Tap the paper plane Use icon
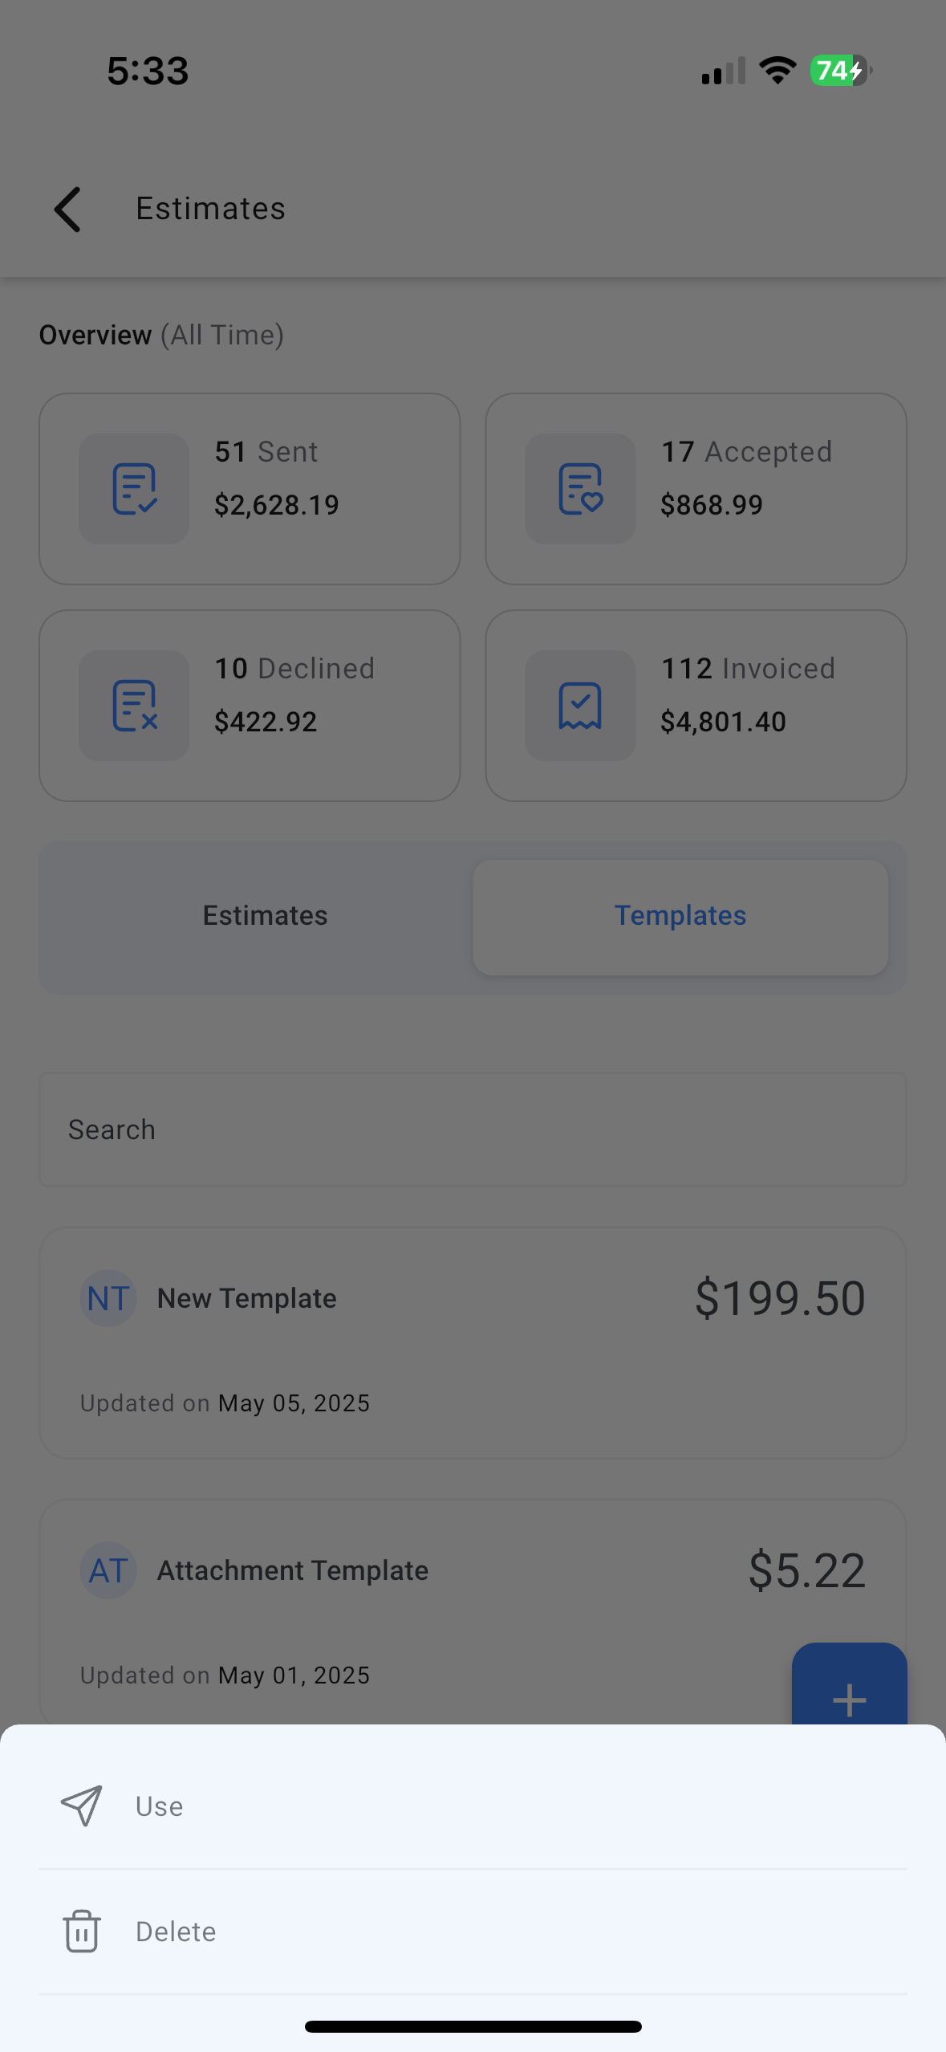946x2052 pixels. [82, 1806]
